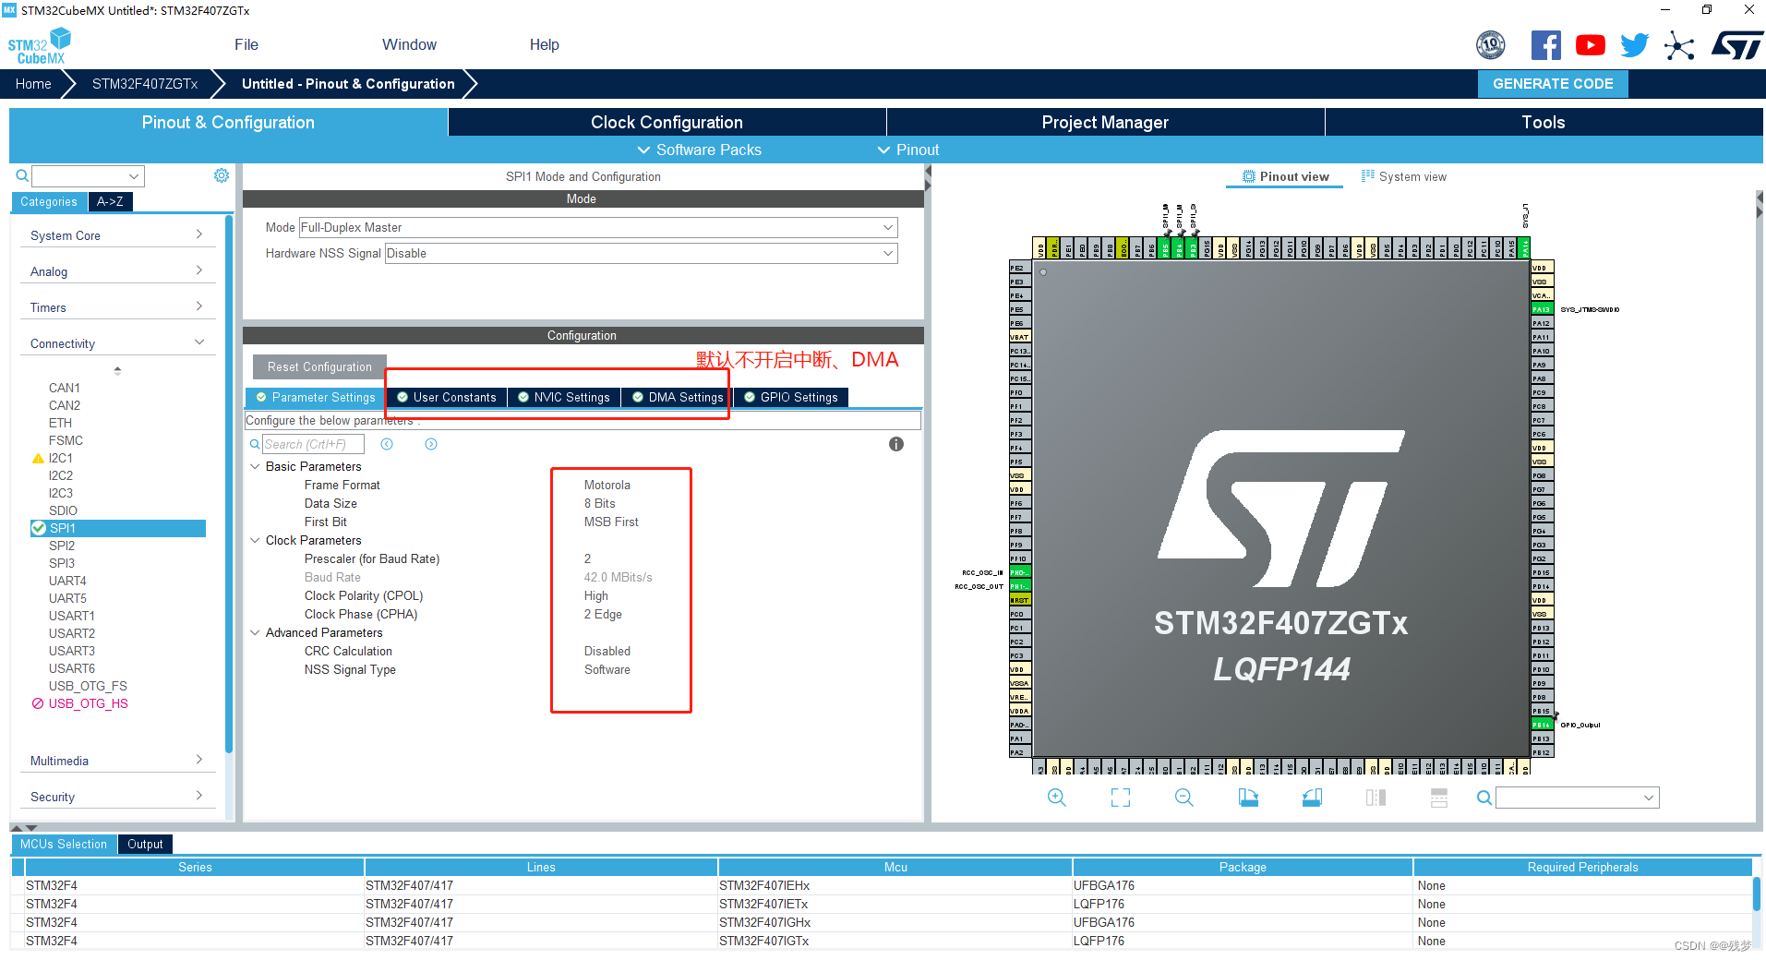Go to Home breadcrumb
Image resolution: width=1766 pixels, height=960 pixels.
click(x=33, y=83)
